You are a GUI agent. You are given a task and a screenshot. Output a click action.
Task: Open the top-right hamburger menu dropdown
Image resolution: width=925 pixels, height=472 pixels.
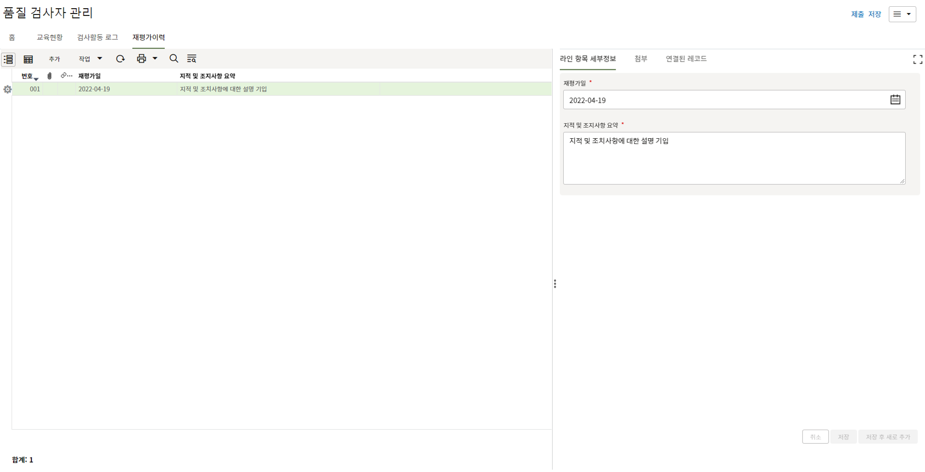[x=902, y=14]
